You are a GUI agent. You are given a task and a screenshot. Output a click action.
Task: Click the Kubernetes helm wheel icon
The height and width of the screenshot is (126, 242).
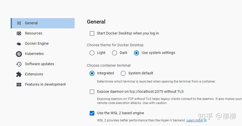(x=19, y=54)
